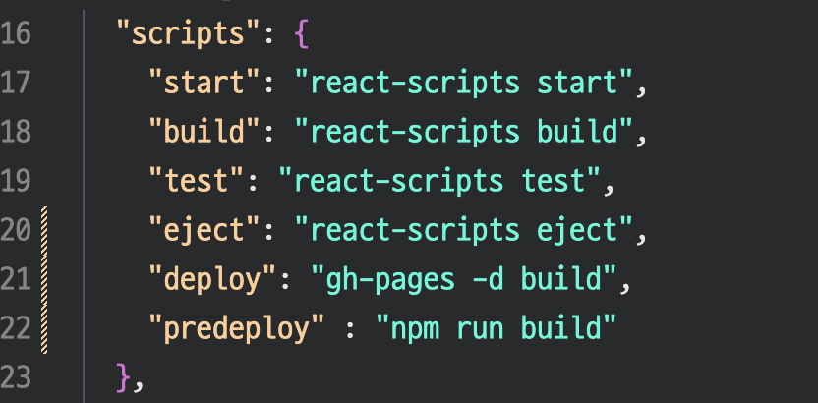The image size is (818, 403).
Task: Click the "scripts" key on line 16
Action: (188, 35)
